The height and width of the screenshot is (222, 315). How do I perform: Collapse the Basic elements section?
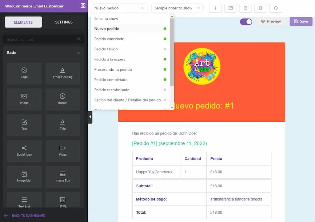[x=78, y=53]
